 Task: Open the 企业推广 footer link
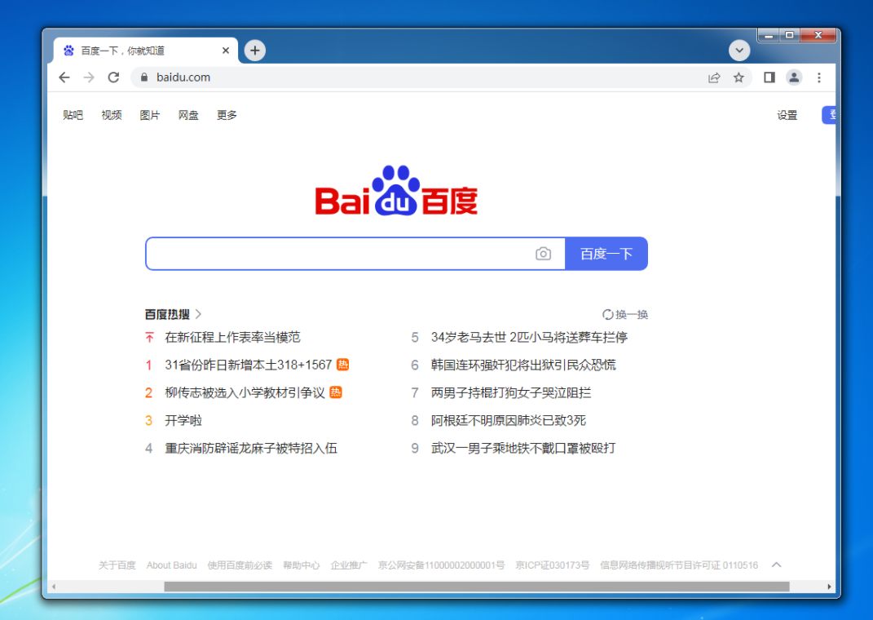click(x=349, y=565)
